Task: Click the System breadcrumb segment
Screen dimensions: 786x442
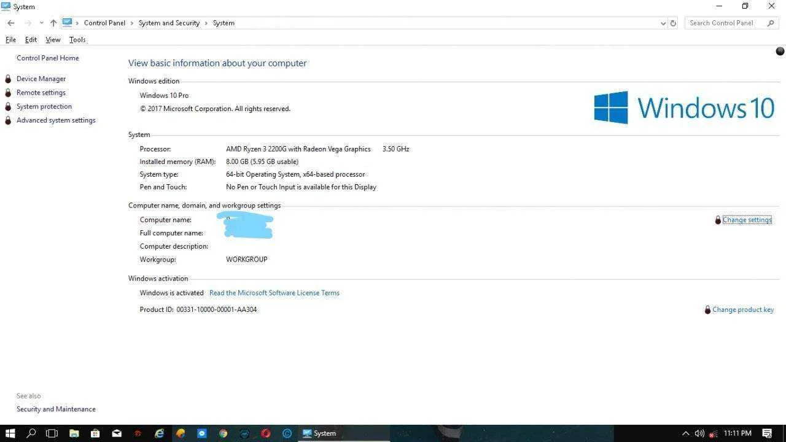Action: point(224,23)
